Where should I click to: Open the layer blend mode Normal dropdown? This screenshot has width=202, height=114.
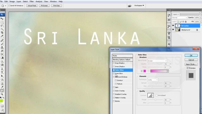[180, 18]
